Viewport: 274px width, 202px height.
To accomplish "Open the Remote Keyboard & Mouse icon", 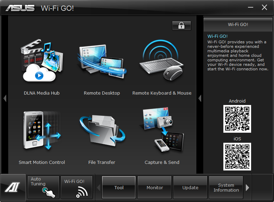I will click(x=162, y=60).
